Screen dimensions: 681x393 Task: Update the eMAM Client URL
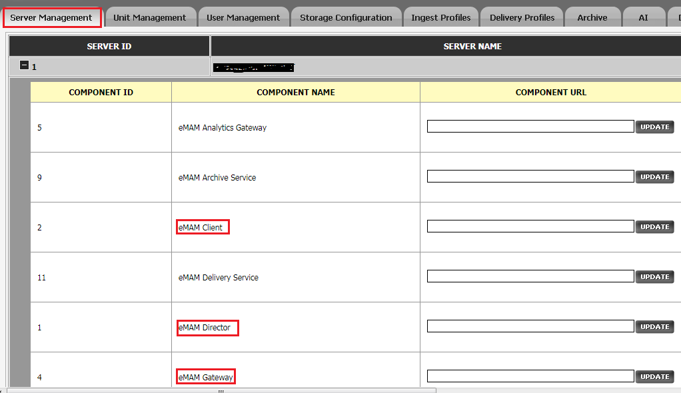[x=654, y=226]
